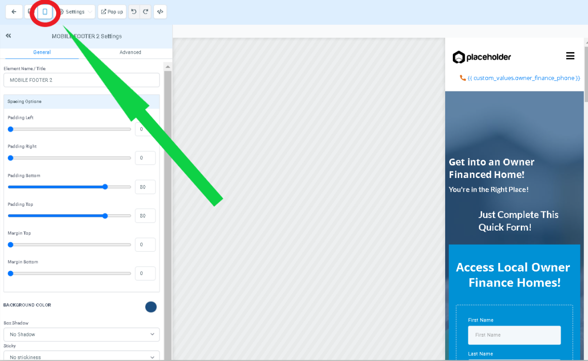Click the Spacing Options section header
This screenshot has width=588, height=361.
pos(82,102)
